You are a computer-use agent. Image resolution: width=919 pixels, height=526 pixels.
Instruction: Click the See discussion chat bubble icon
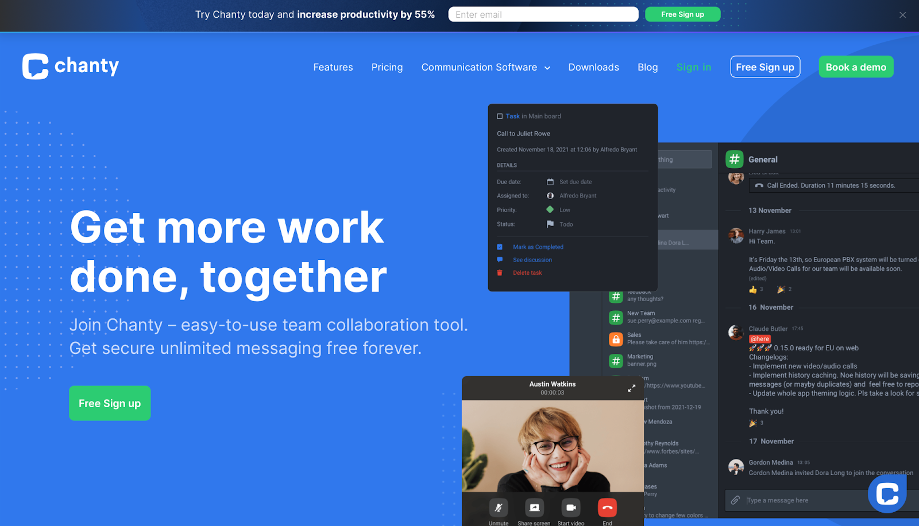pos(500,260)
